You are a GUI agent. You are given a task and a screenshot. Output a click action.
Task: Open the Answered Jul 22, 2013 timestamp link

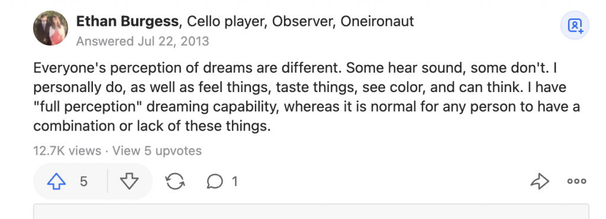click(x=143, y=41)
